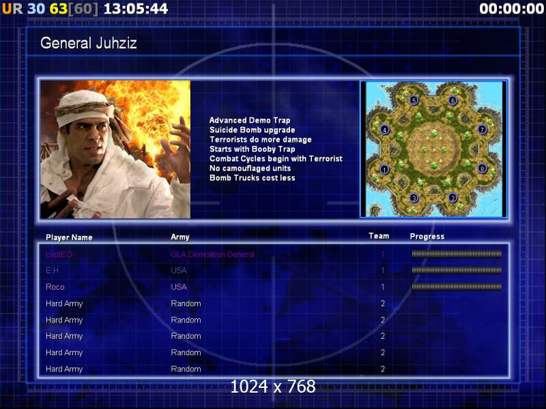Screen dimensions: 546x409
Task: Click start position marker 5 on the map
Action: [414, 100]
